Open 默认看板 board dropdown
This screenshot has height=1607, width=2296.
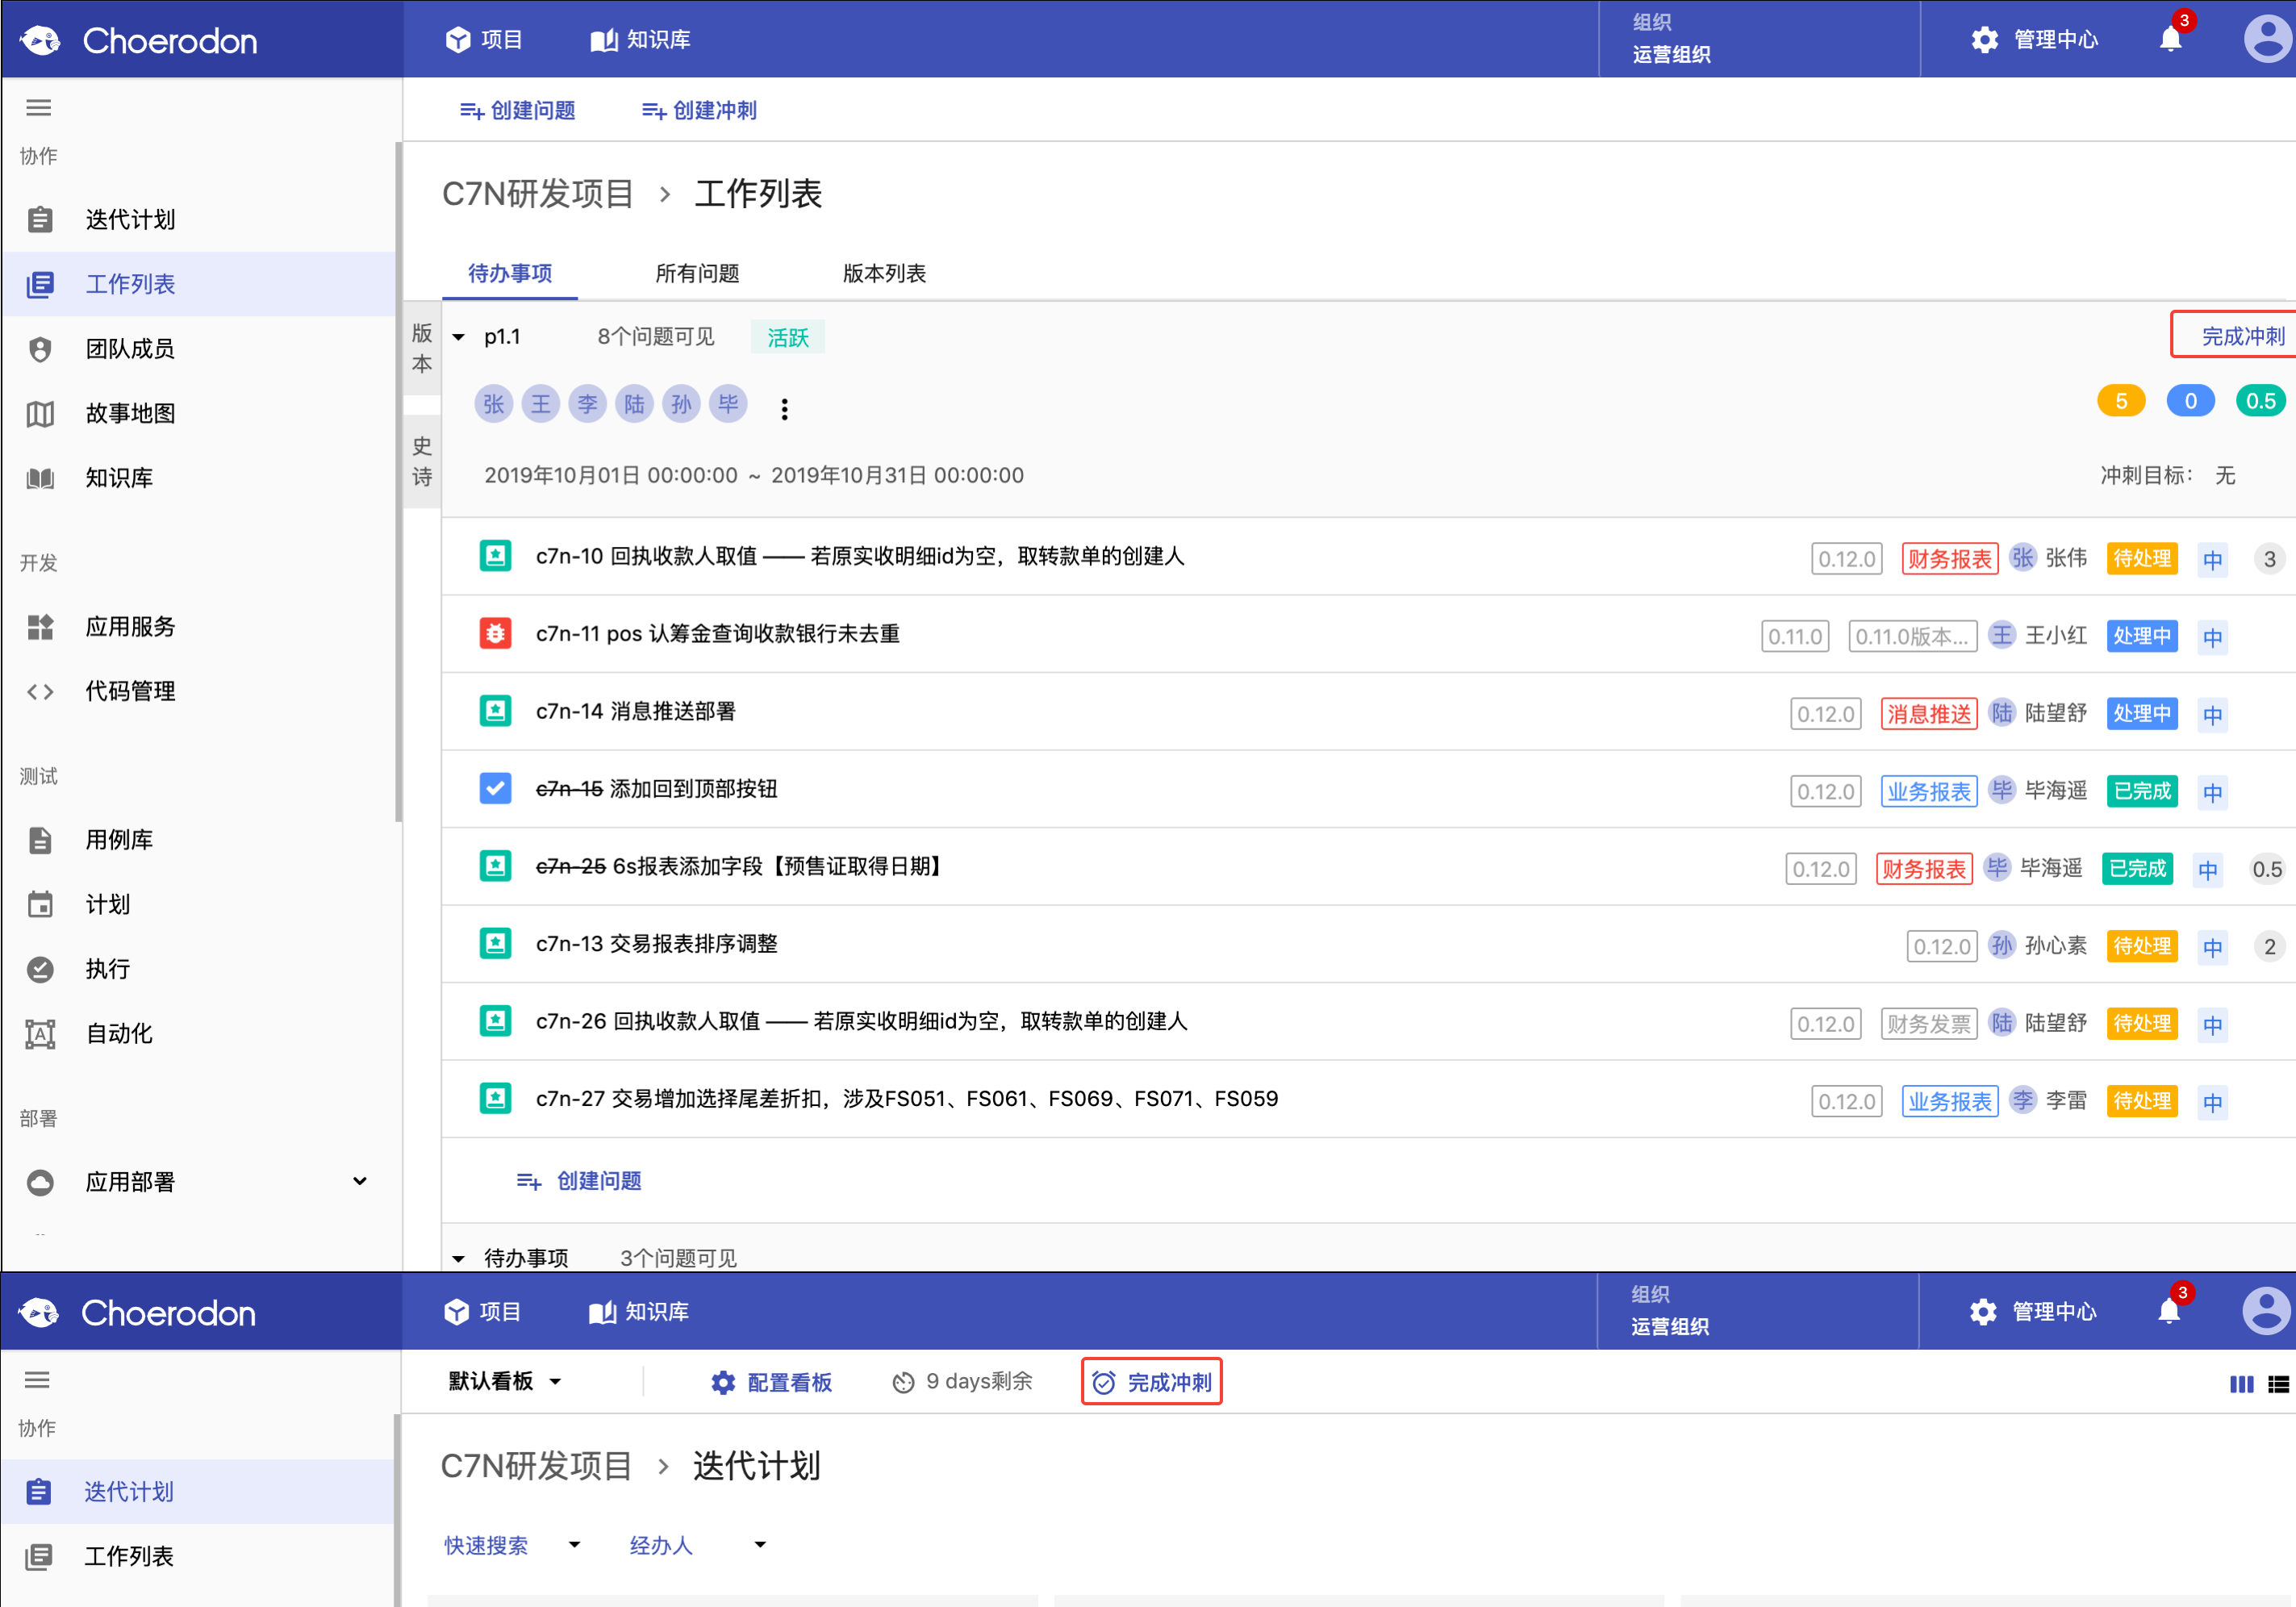[504, 1381]
